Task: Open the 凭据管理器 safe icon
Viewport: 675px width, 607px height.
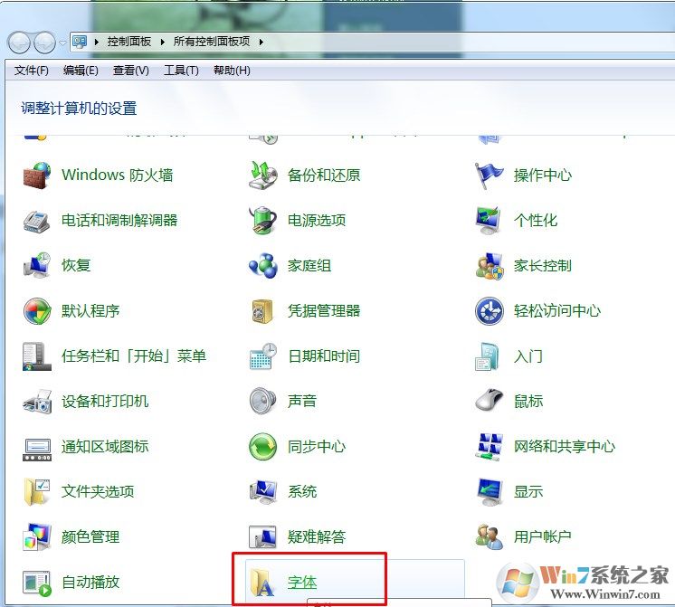Action: point(262,311)
